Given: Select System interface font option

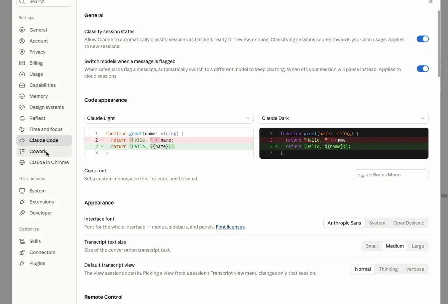Looking at the screenshot, I should tap(377, 223).
